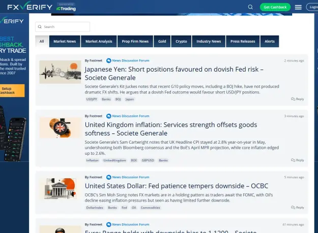Click the Oil tag
Viewport: 318px width, 233px height.
tap(134, 208)
